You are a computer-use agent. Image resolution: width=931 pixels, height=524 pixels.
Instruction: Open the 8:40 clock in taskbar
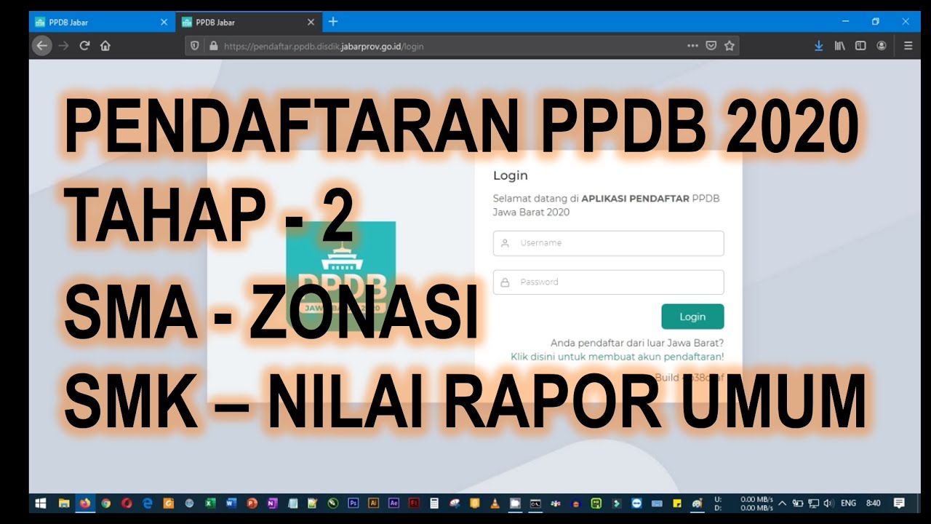click(874, 503)
